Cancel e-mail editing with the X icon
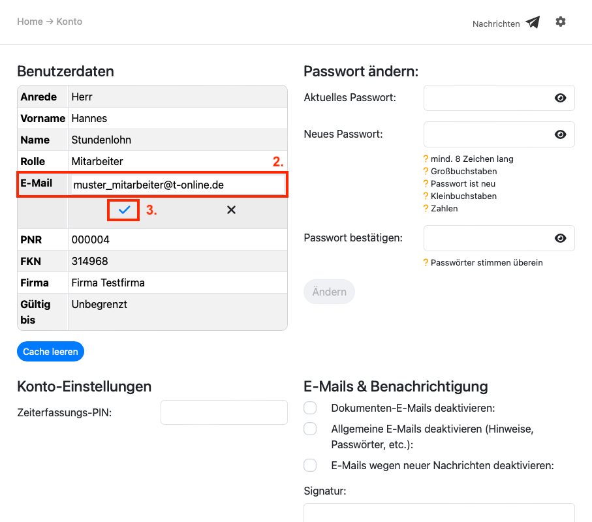The width and height of the screenshot is (592, 522). pyautogui.click(x=231, y=210)
